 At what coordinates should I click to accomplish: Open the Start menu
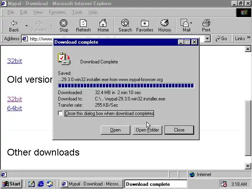point(11,184)
